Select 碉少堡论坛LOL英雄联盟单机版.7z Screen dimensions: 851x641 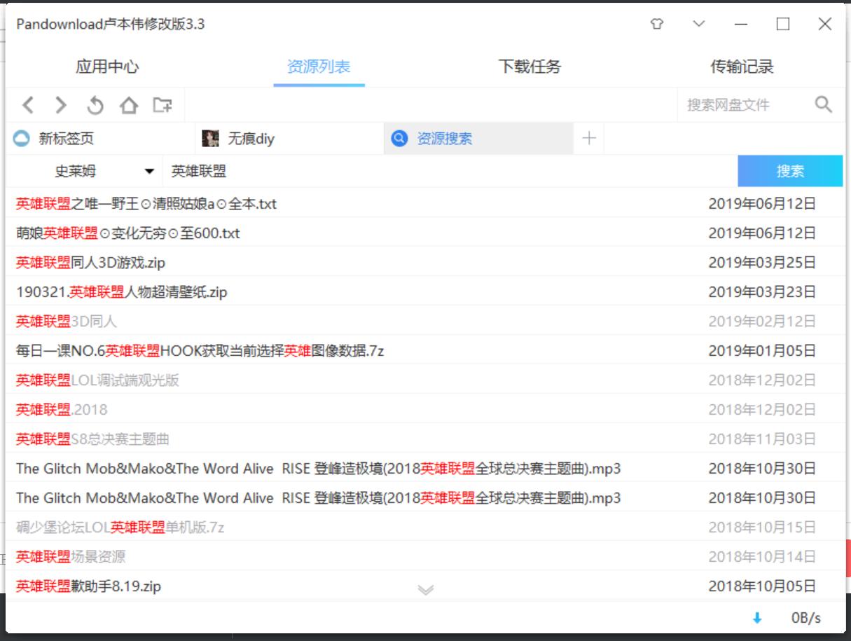point(424,528)
